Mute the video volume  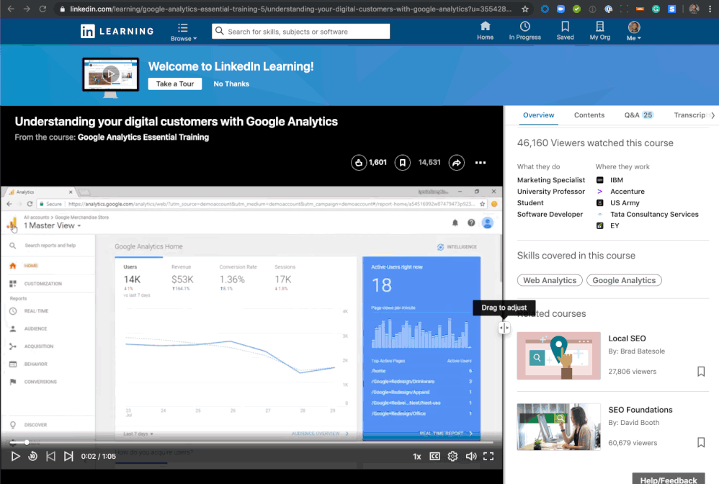[x=470, y=456]
